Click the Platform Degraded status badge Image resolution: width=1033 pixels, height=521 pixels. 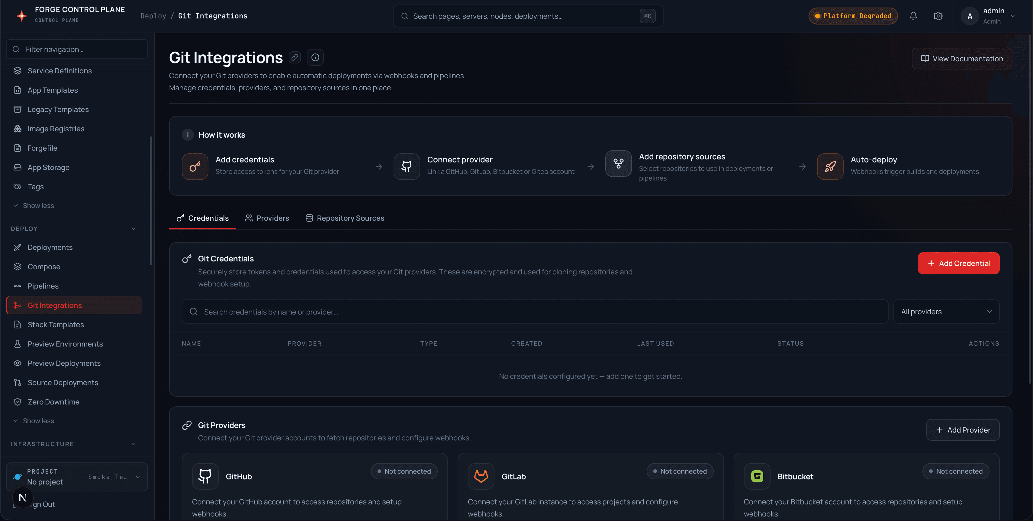point(853,16)
